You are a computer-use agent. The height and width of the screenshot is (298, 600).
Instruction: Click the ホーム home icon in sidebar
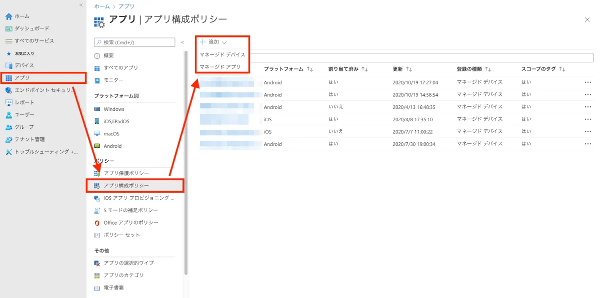coord(8,16)
